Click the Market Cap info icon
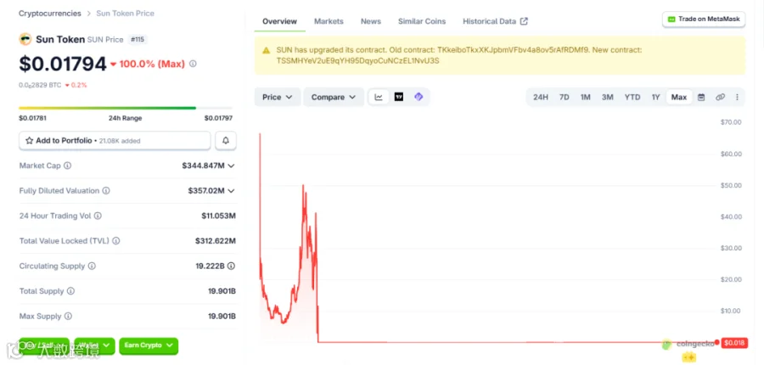764x365 pixels. pos(67,166)
